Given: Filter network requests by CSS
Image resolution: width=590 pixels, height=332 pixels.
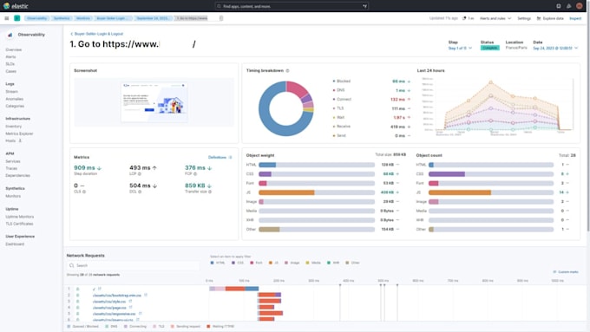Looking at the screenshot, I should pyautogui.click(x=238, y=263).
